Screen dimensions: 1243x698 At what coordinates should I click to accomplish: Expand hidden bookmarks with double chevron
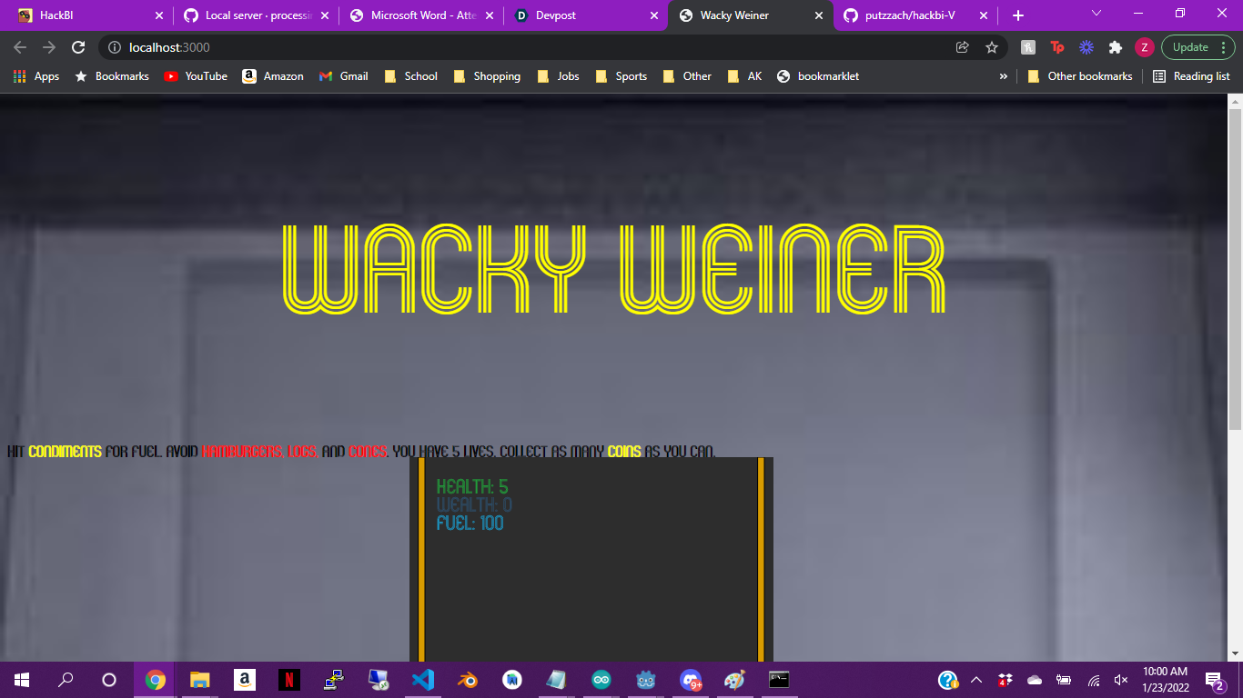(x=1004, y=76)
